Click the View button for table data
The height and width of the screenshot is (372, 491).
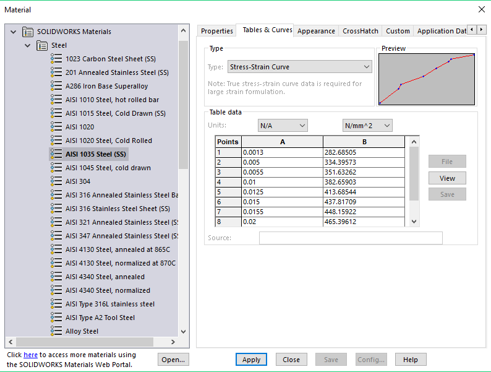point(447,178)
